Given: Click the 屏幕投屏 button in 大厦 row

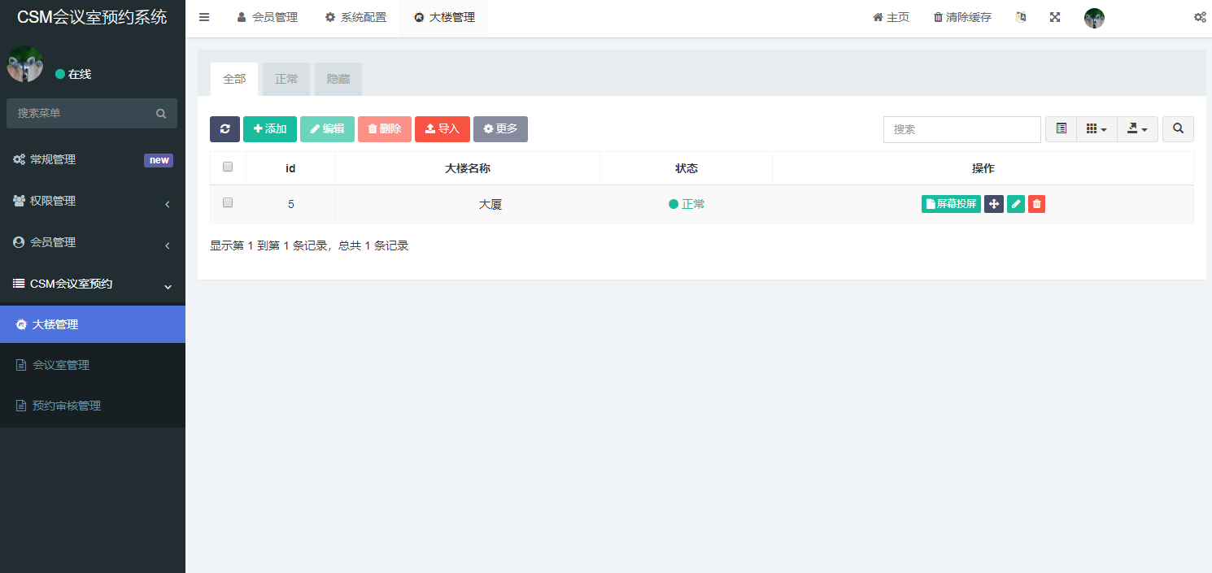Looking at the screenshot, I should (951, 204).
